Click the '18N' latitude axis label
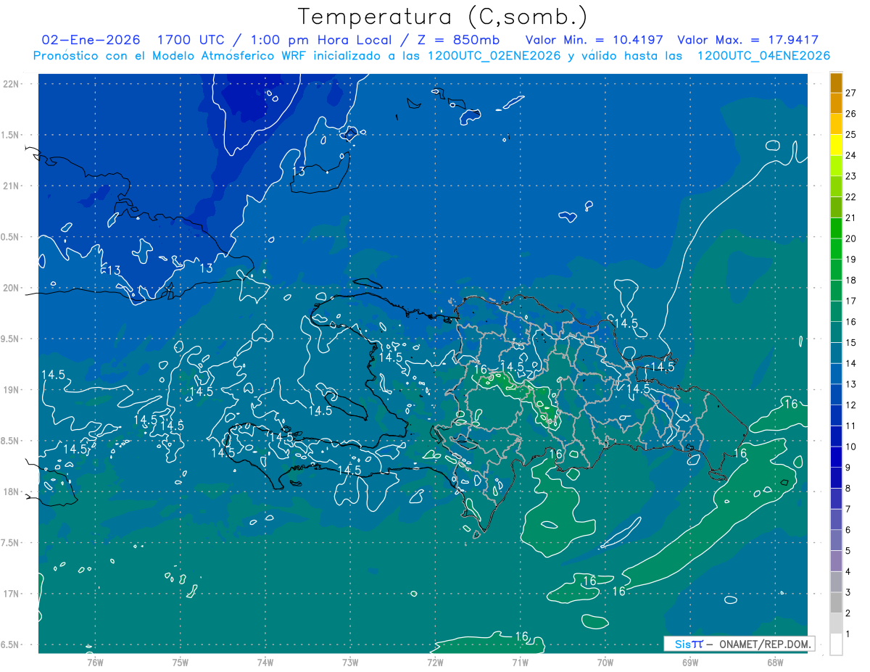 click(11, 491)
